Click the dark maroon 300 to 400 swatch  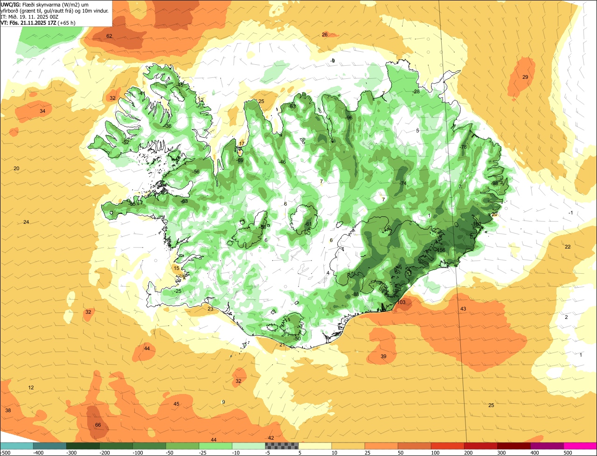pos(514,446)
